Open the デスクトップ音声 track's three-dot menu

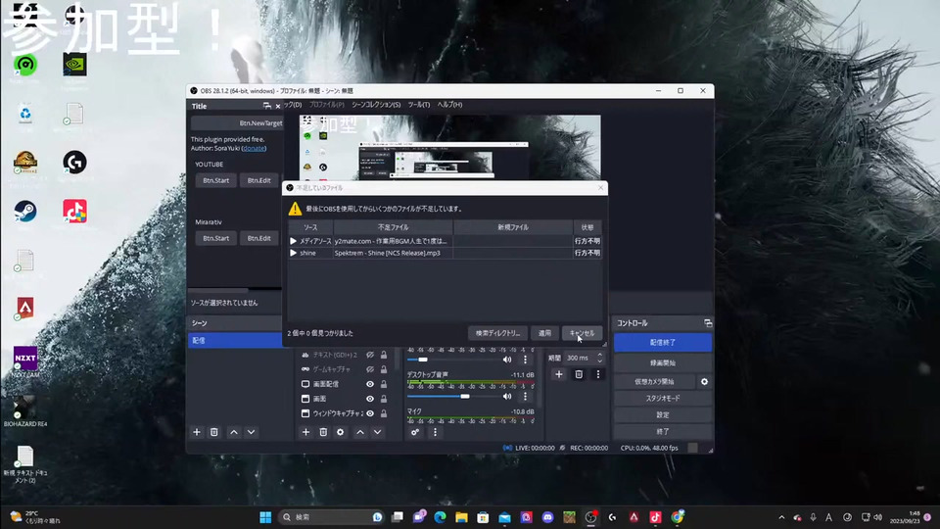(x=525, y=397)
